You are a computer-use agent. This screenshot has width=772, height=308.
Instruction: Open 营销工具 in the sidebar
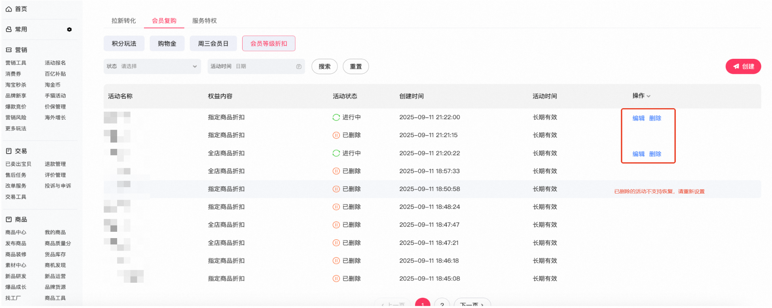click(x=16, y=63)
